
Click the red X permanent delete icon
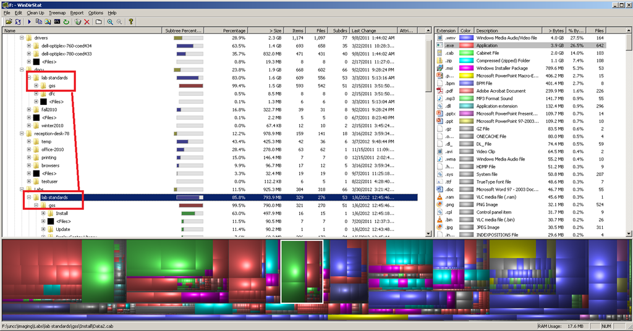point(87,22)
